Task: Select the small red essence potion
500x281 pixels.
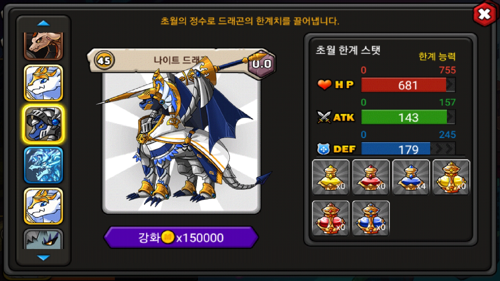Action: (371, 177)
